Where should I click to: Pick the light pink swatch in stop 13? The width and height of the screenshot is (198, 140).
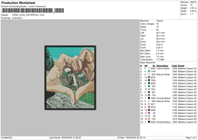[x=149, y=104]
